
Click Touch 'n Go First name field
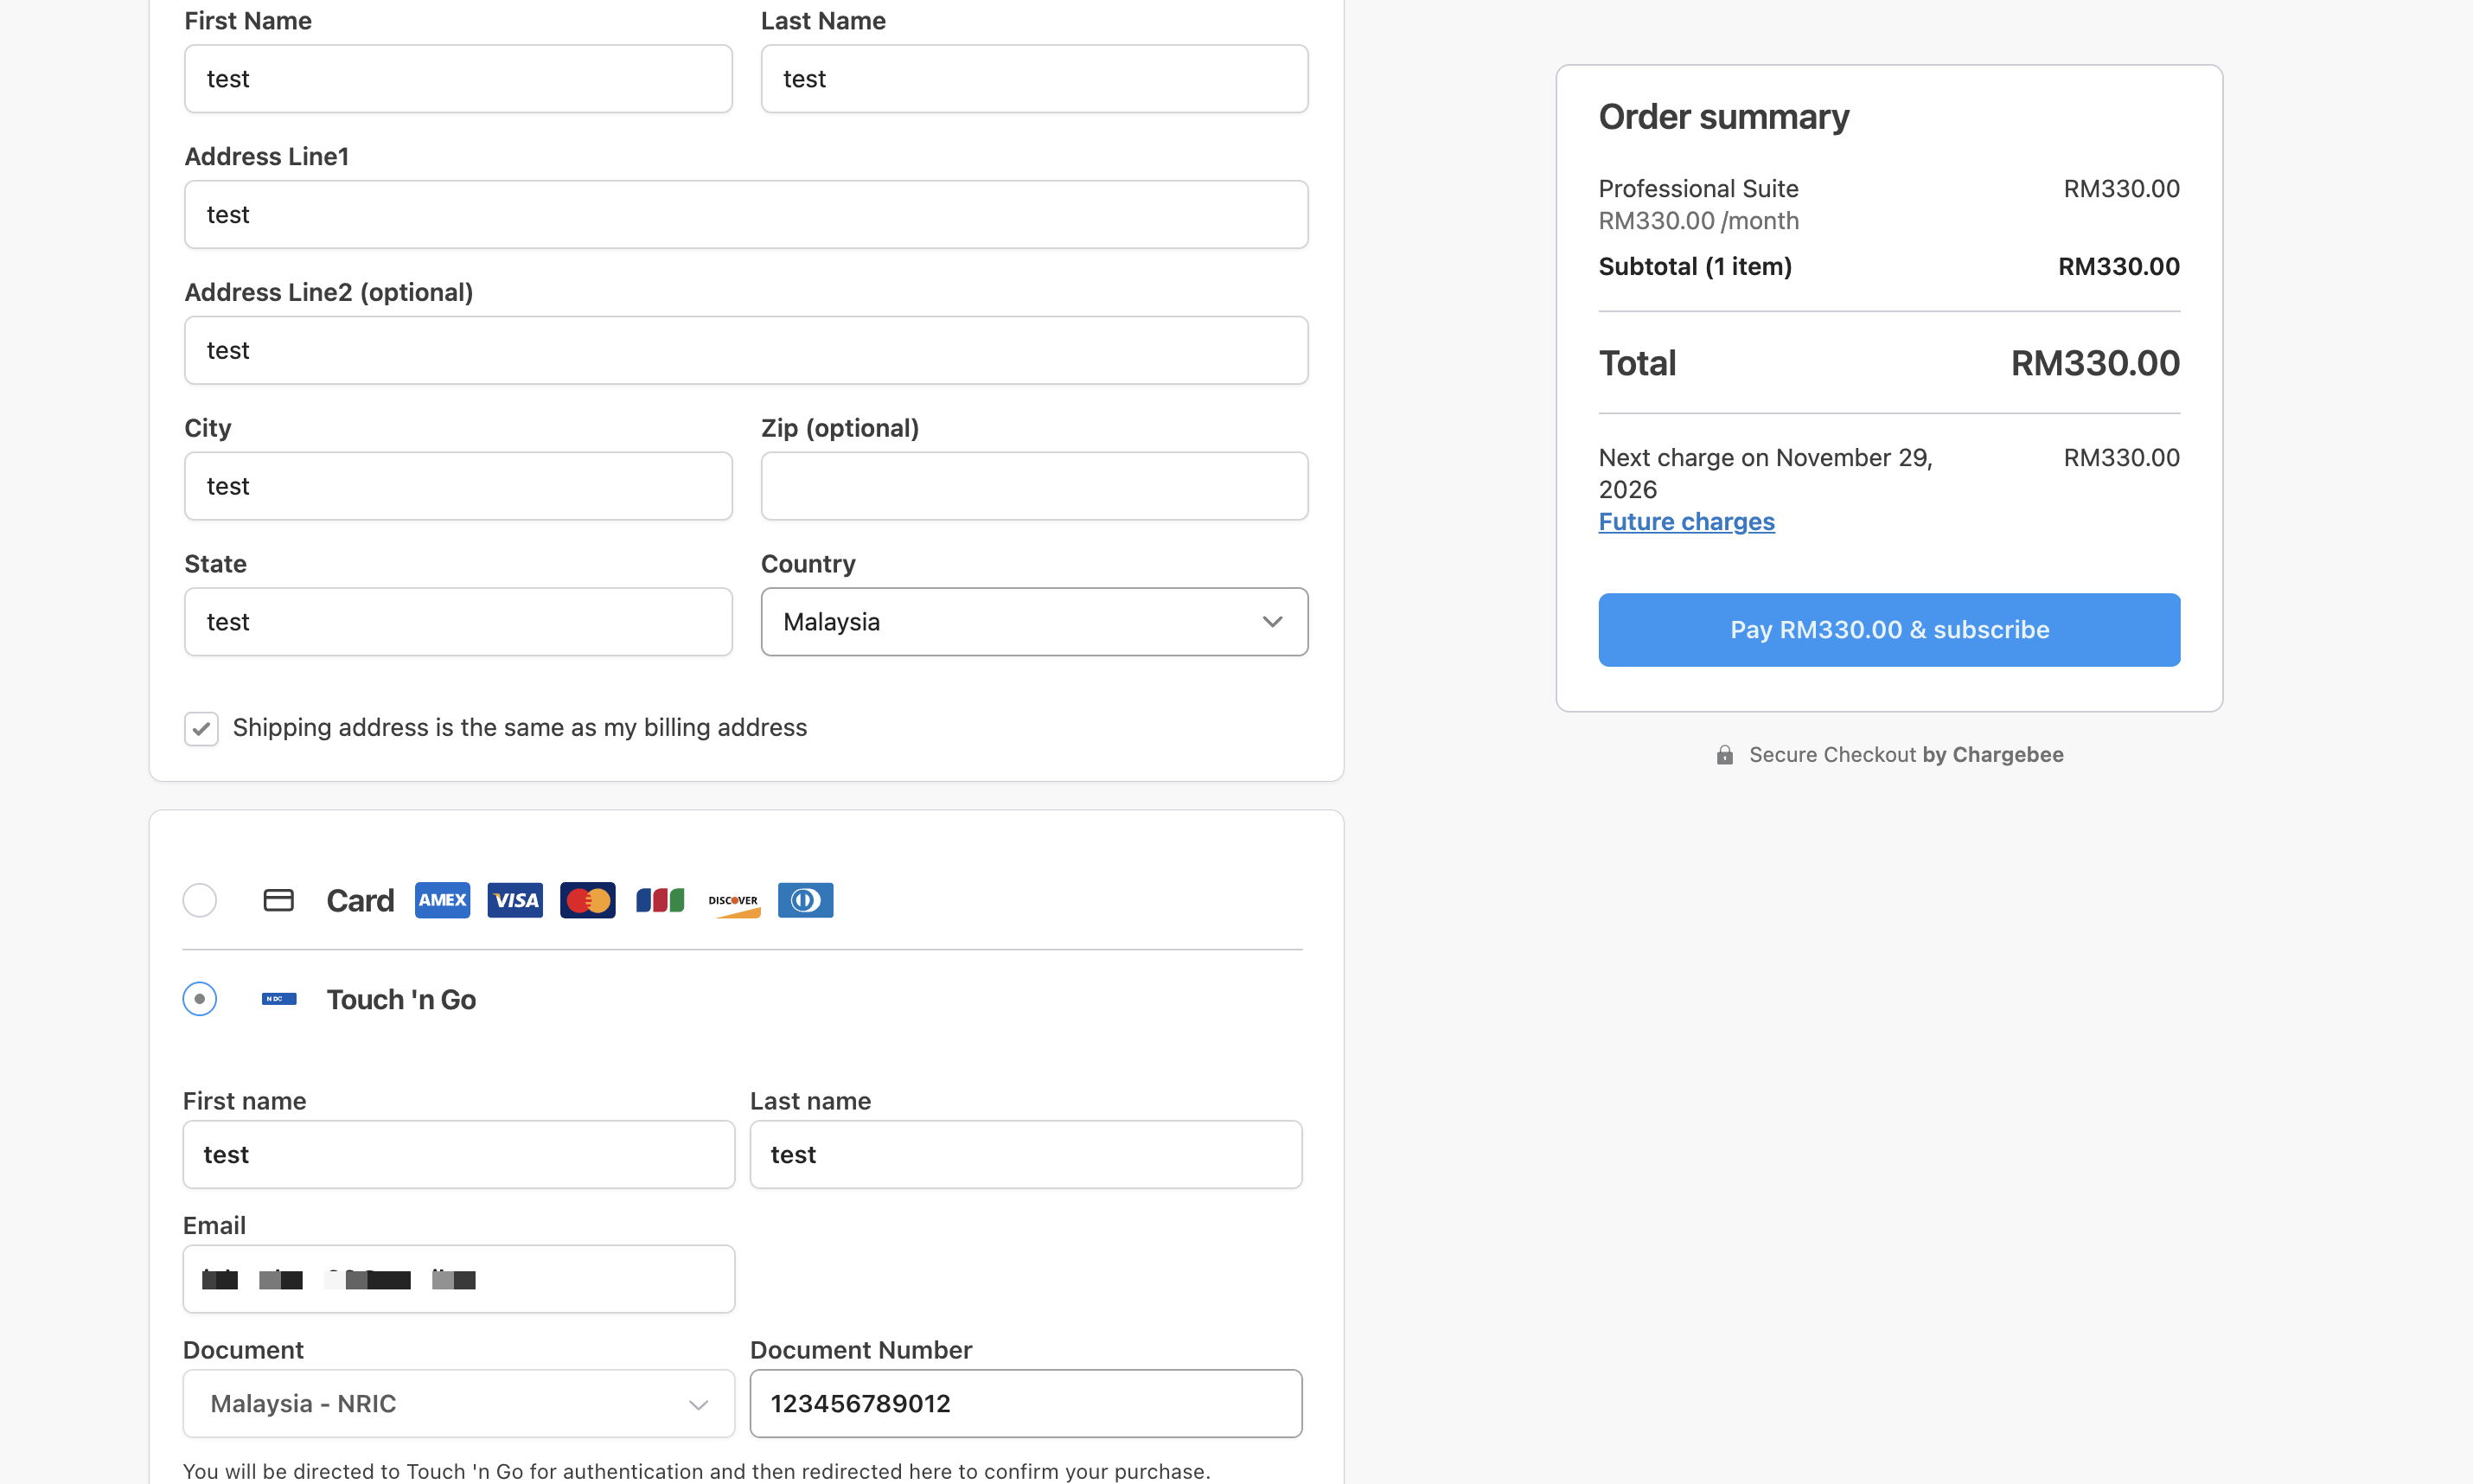click(x=459, y=1155)
